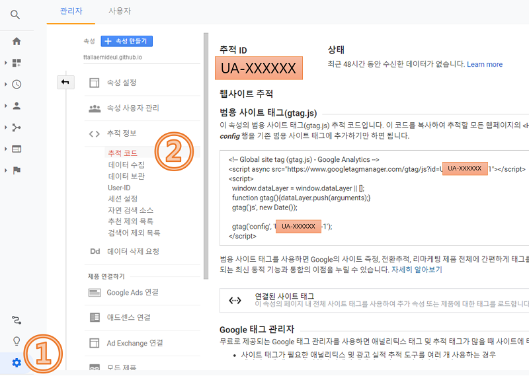Click inside the gtag.js code box
Screen dimensions: 529x378
374,198
